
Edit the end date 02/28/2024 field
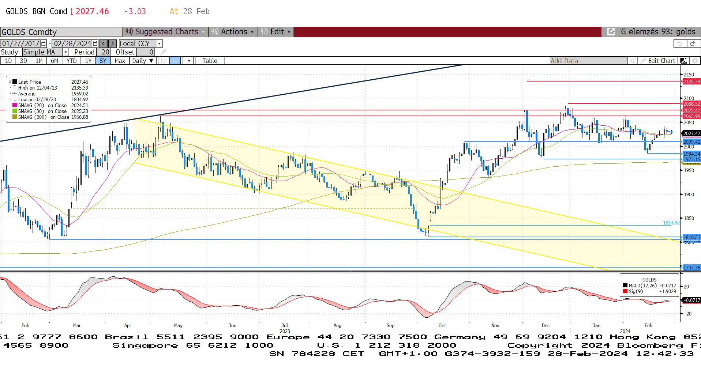tap(72, 44)
